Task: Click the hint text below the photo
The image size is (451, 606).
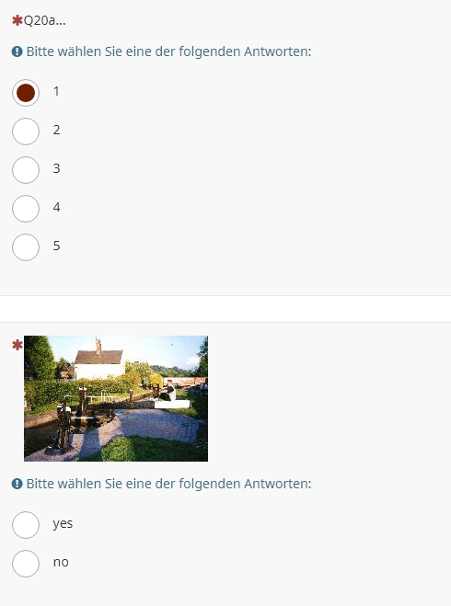Action: 168,484
